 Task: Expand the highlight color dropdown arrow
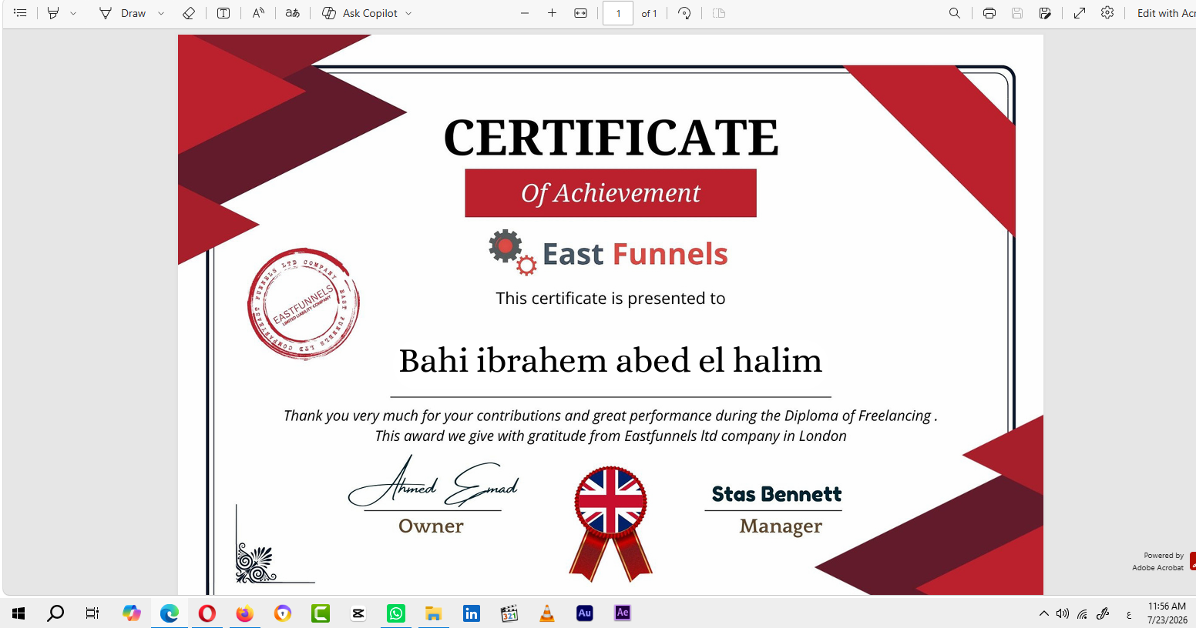(x=73, y=13)
